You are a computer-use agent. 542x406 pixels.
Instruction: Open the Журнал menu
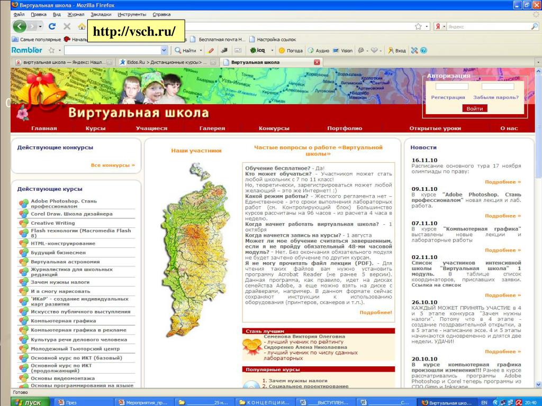coord(76,14)
